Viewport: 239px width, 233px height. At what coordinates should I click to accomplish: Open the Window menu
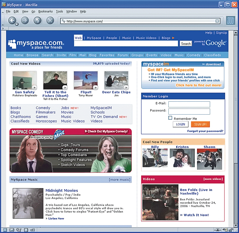pos(71,12)
